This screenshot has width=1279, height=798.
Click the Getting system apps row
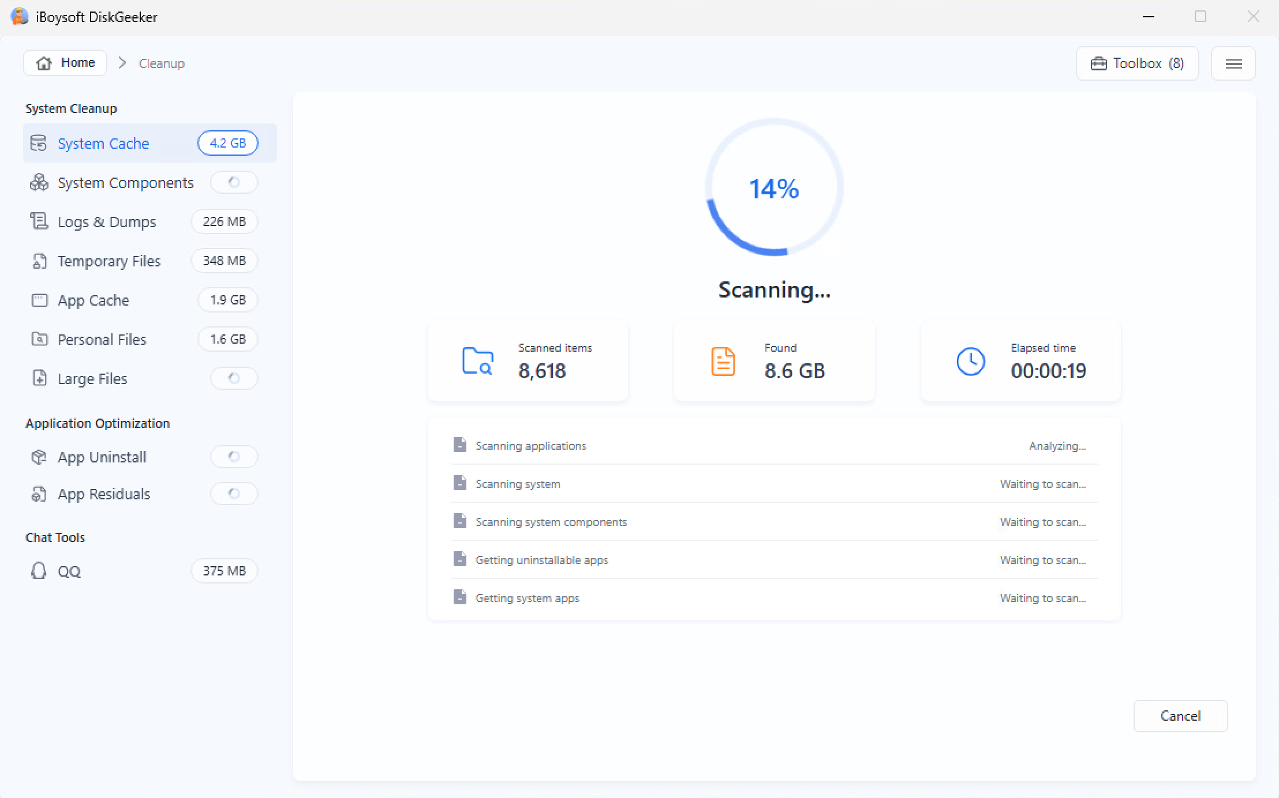tap(774, 598)
